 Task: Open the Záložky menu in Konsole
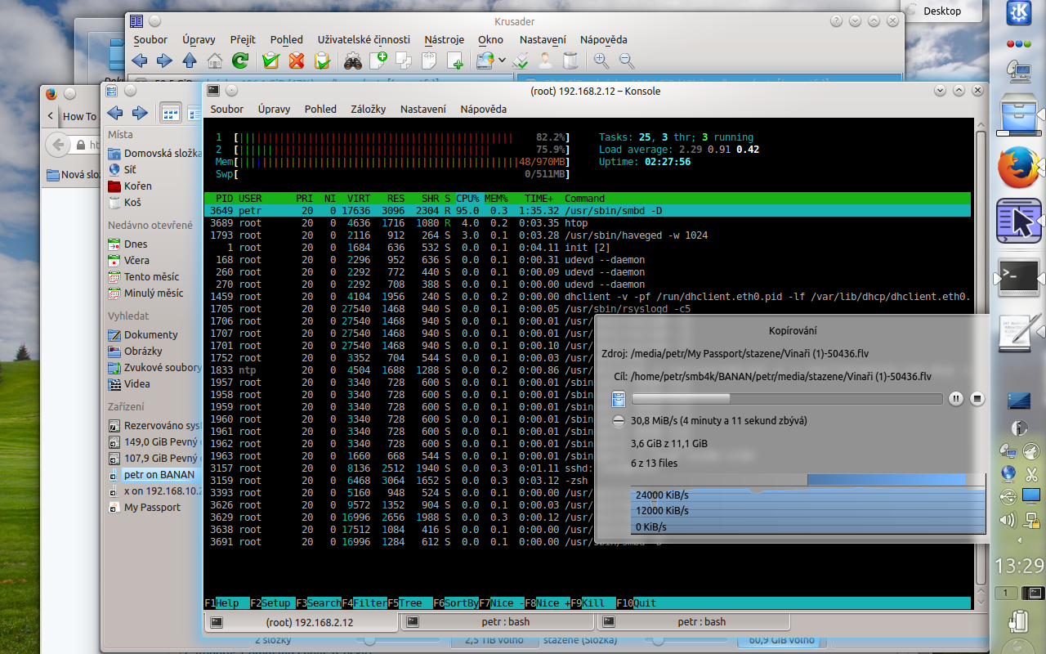click(x=369, y=109)
